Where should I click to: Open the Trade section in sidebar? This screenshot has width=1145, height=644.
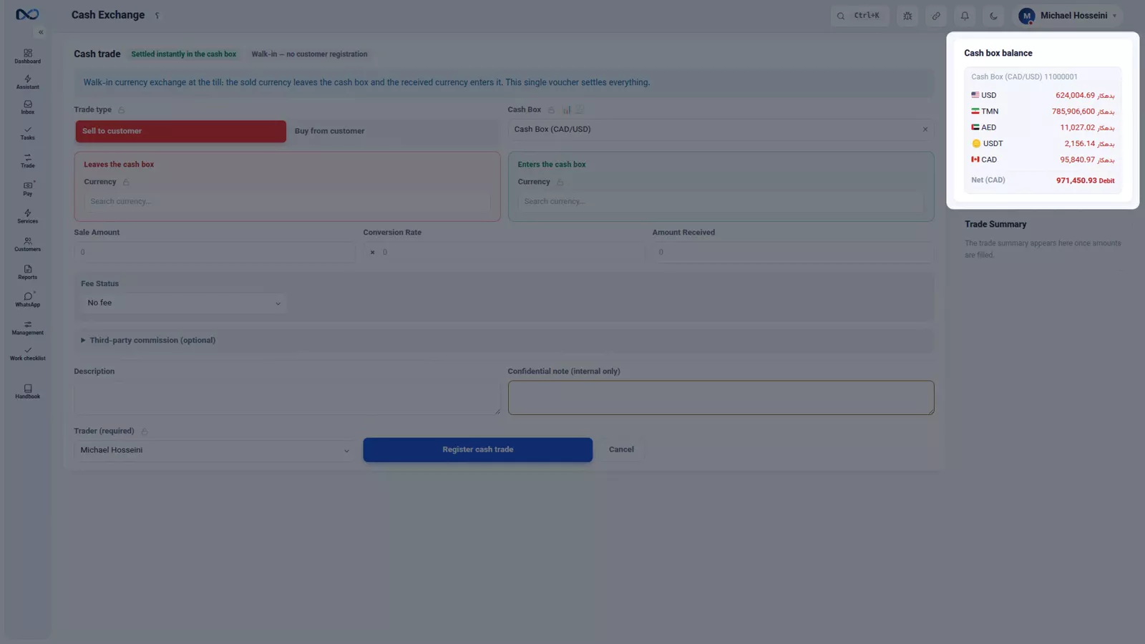pyautogui.click(x=27, y=161)
